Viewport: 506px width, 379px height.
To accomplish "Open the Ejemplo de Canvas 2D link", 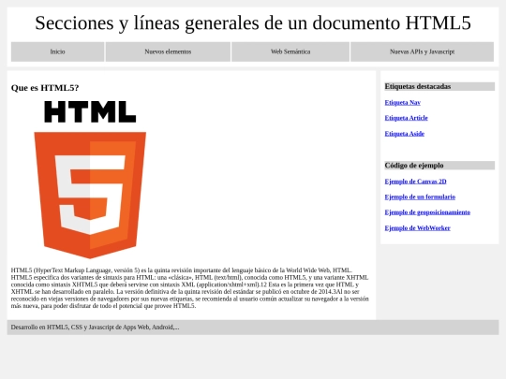I will (415, 182).
